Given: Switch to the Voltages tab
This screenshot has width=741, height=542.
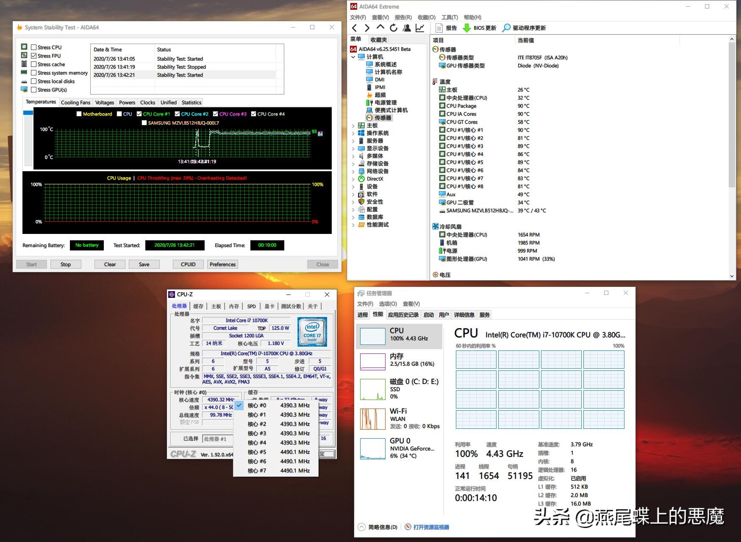Looking at the screenshot, I should tap(105, 103).
